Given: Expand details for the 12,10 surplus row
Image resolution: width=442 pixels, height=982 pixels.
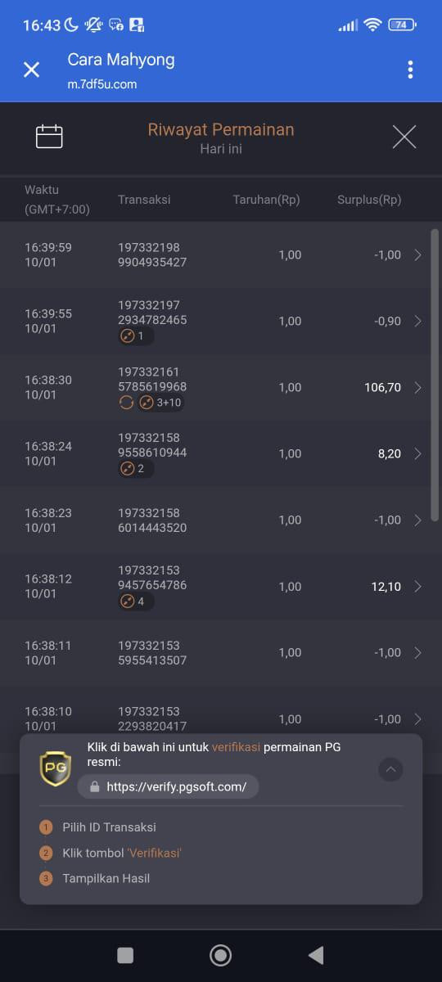Looking at the screenshot, I should [x=417, y=587].
